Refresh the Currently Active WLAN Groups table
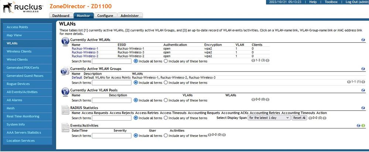 (x=363, y=69)
